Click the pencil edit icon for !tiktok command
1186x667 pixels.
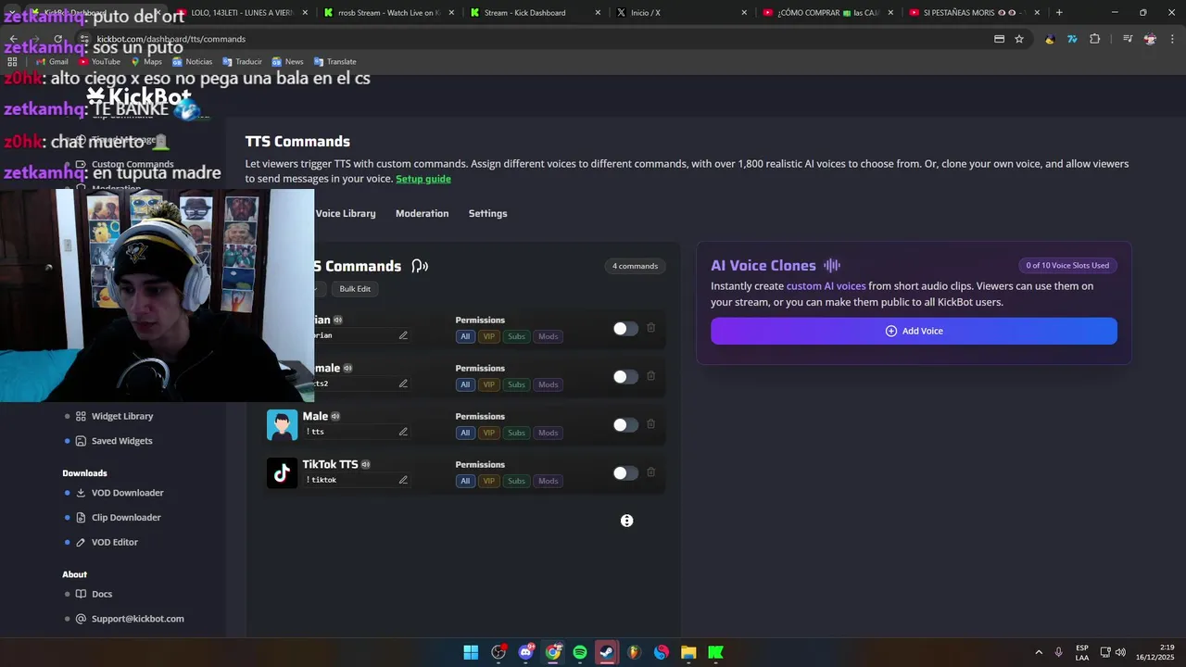tap(403, 480)
